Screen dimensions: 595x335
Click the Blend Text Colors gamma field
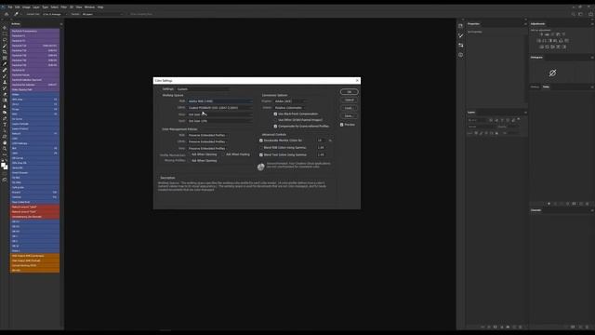tap(322, 155)
